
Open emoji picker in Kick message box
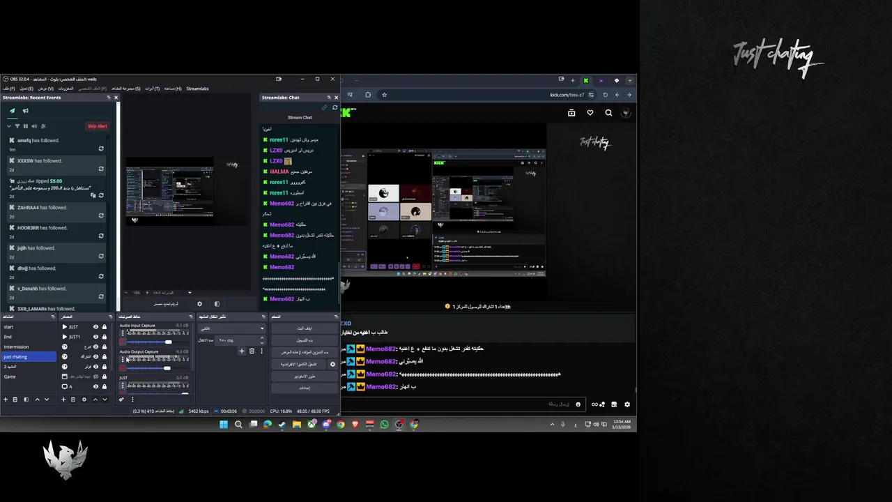(578, 404)
